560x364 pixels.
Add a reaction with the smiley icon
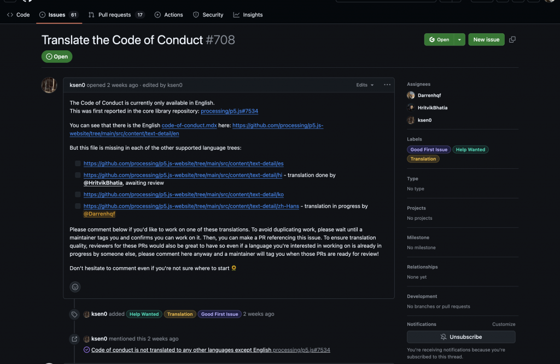tap(75, 287)
